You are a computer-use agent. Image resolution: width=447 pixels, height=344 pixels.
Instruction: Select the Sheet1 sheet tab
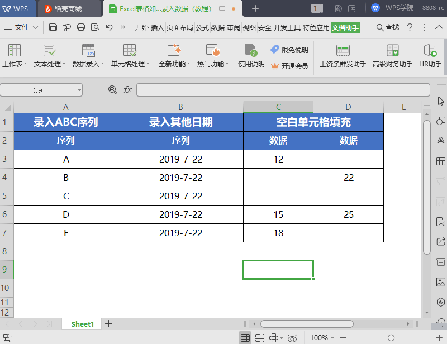tap(82, 324)
